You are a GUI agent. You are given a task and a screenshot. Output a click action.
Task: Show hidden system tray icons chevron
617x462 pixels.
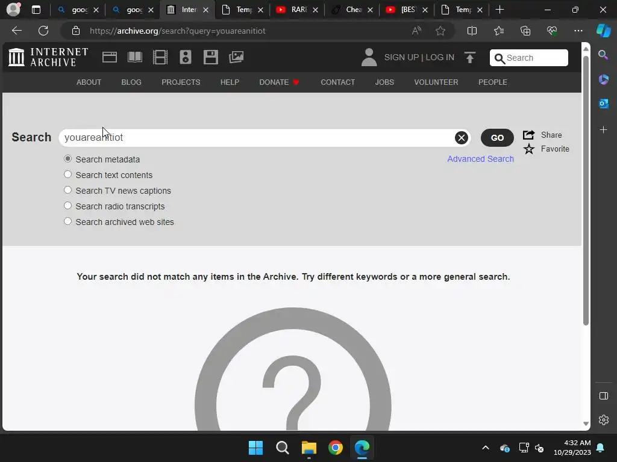pyautogui.click(x=486, y=448)
